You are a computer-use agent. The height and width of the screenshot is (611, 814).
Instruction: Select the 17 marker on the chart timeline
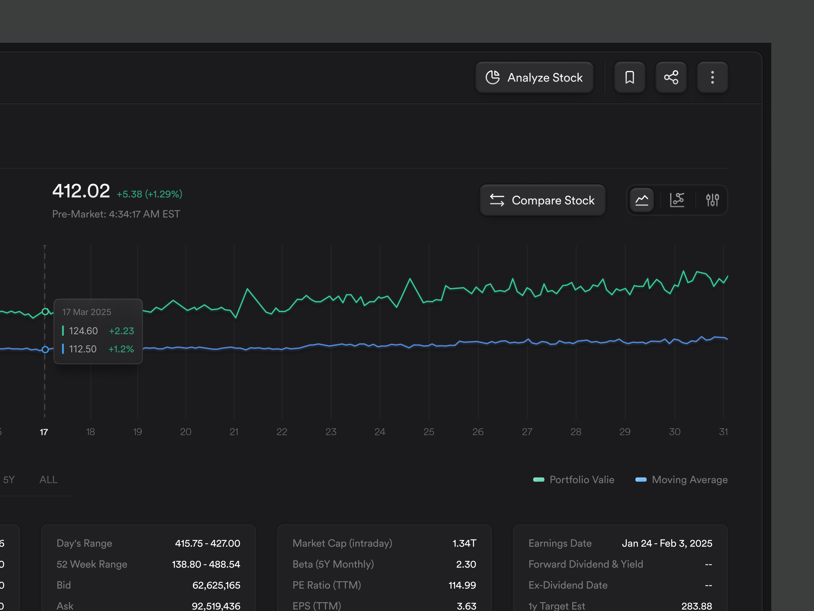click(44, 432)
